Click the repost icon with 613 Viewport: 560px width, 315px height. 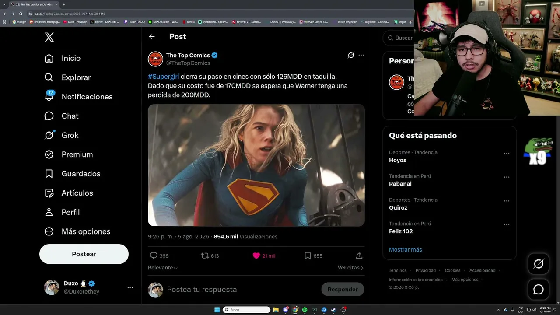(205, 255)
